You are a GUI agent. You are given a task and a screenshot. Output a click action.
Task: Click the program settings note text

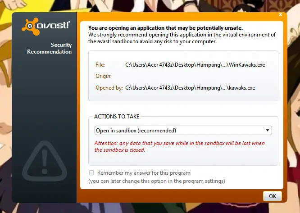157,181
